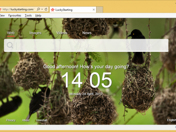
Task: Open the Favourites menu
Action: pyautogui.click(x=15, y=15)
